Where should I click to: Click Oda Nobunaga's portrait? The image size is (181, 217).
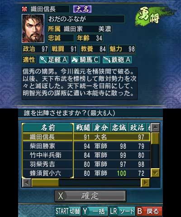[33, 28]
